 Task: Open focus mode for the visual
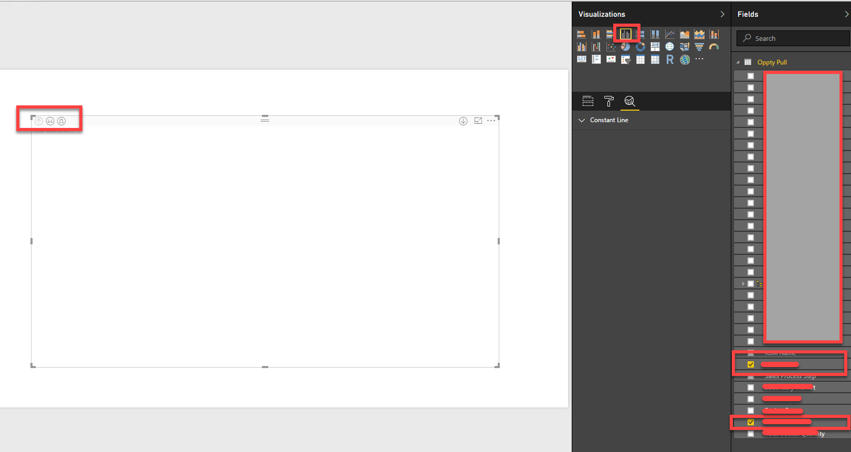(478, 121)
